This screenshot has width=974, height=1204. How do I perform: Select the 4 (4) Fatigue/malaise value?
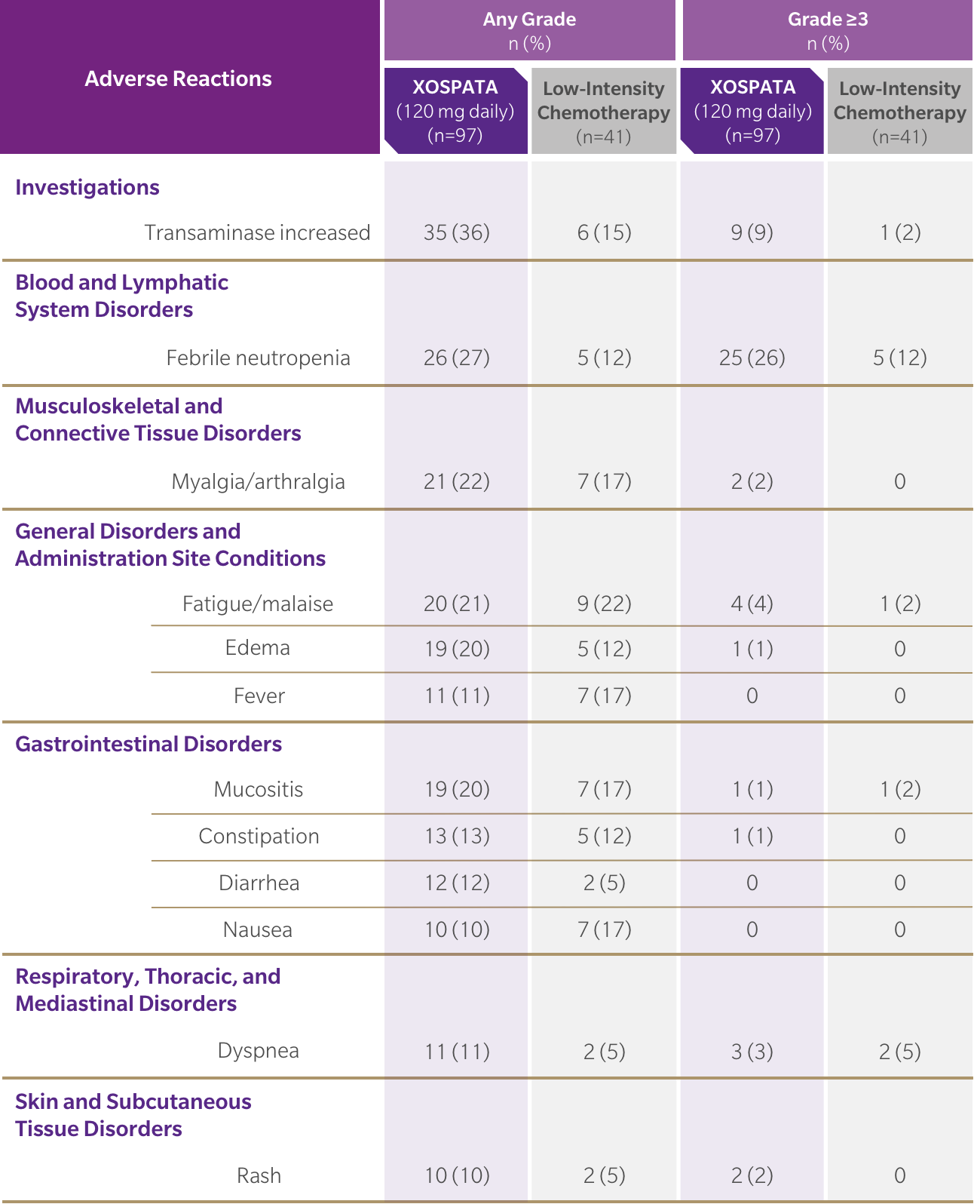[752, 604]
